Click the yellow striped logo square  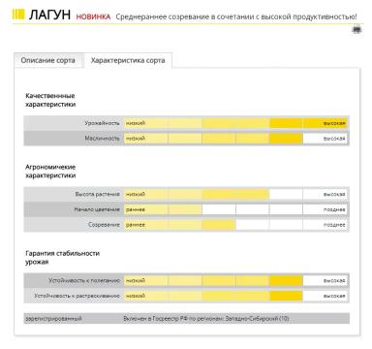[18, 15]
